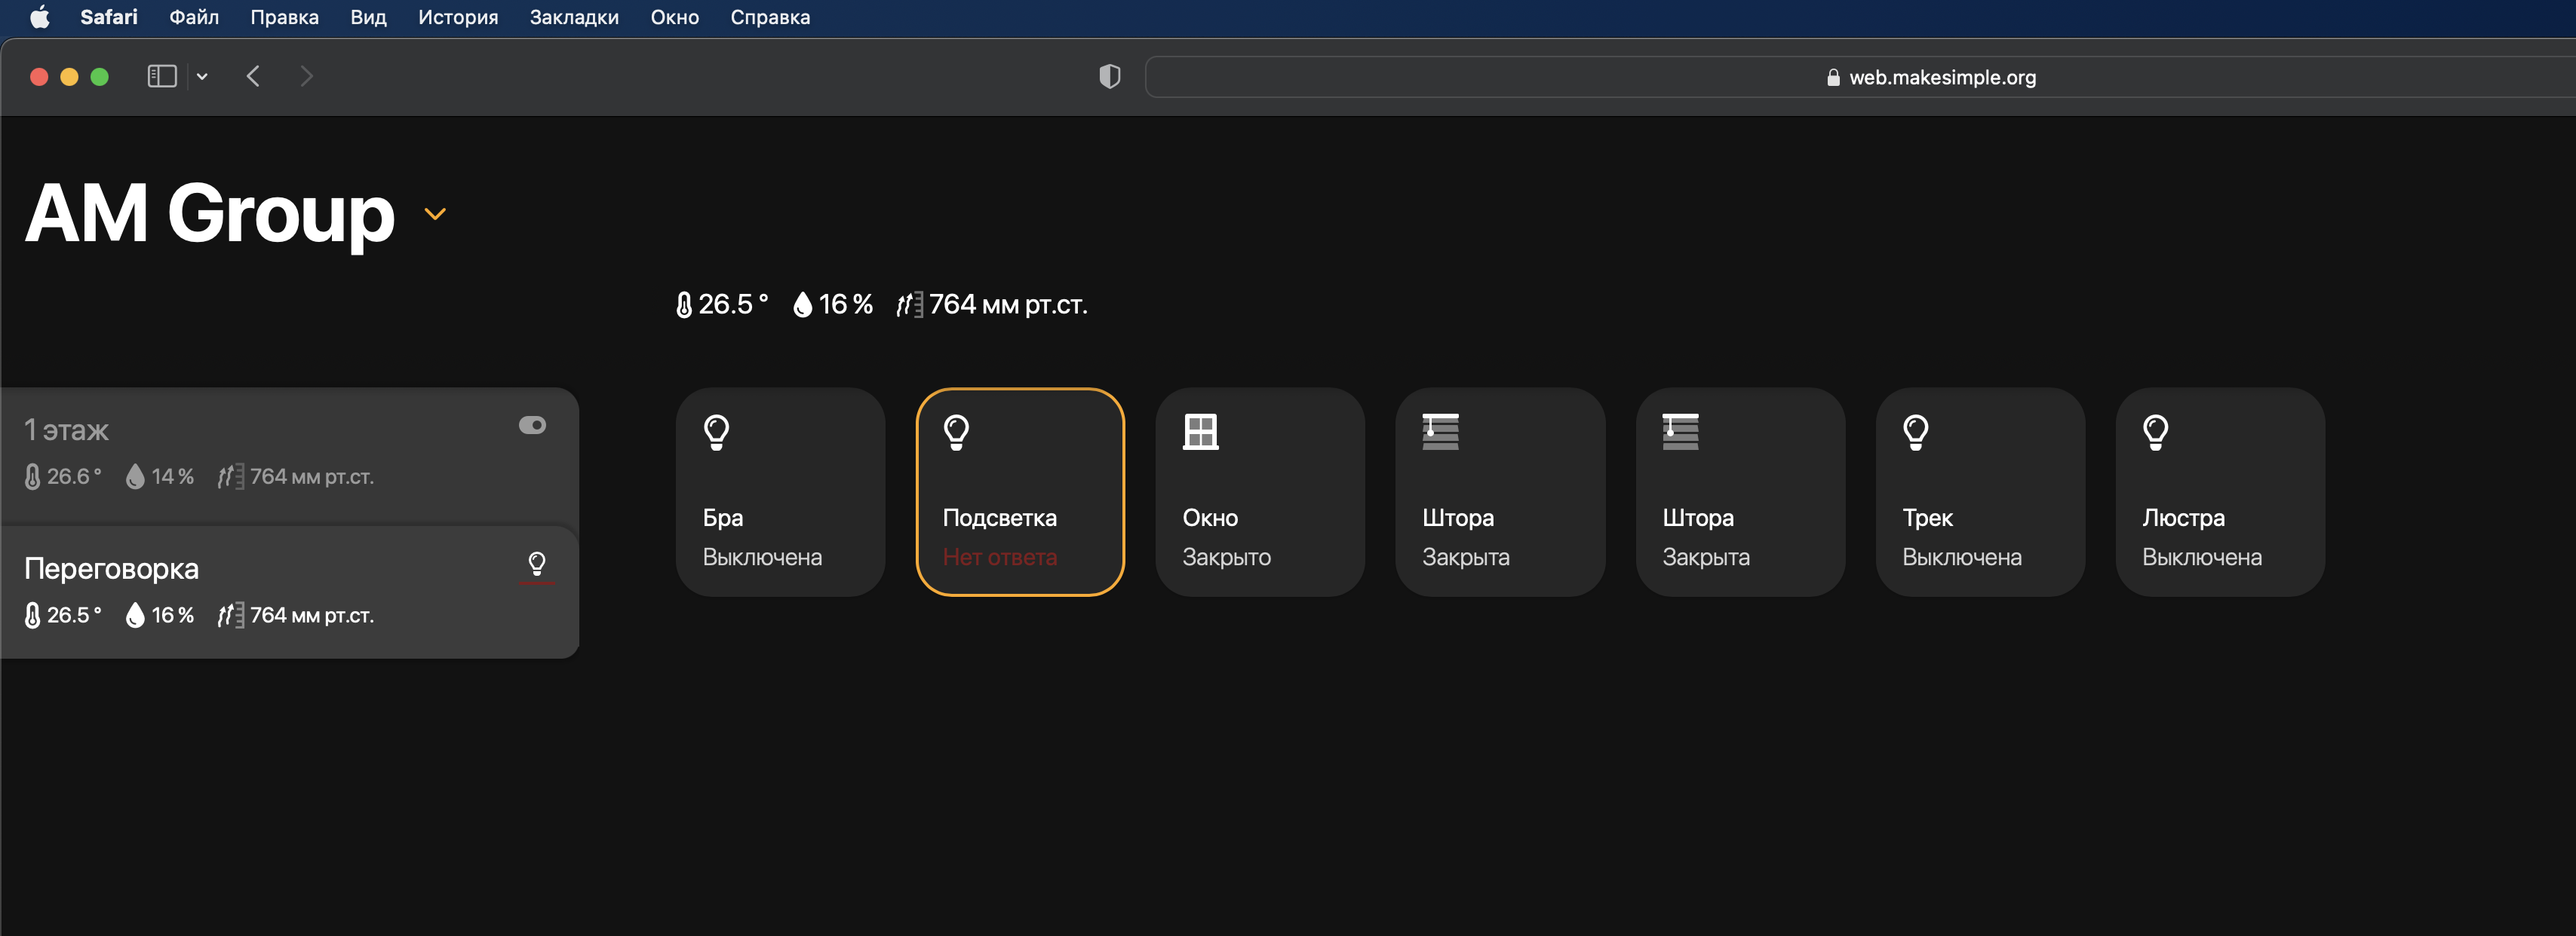Select the Переговорка room label
The image size is (2576, 936).
pos(111,568)
